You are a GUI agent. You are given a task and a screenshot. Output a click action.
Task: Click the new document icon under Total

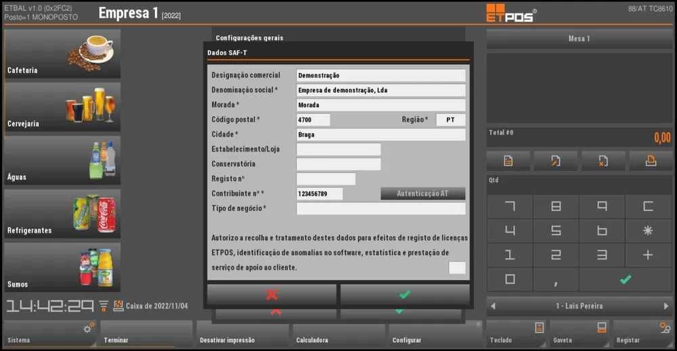(x=508, y=161)
